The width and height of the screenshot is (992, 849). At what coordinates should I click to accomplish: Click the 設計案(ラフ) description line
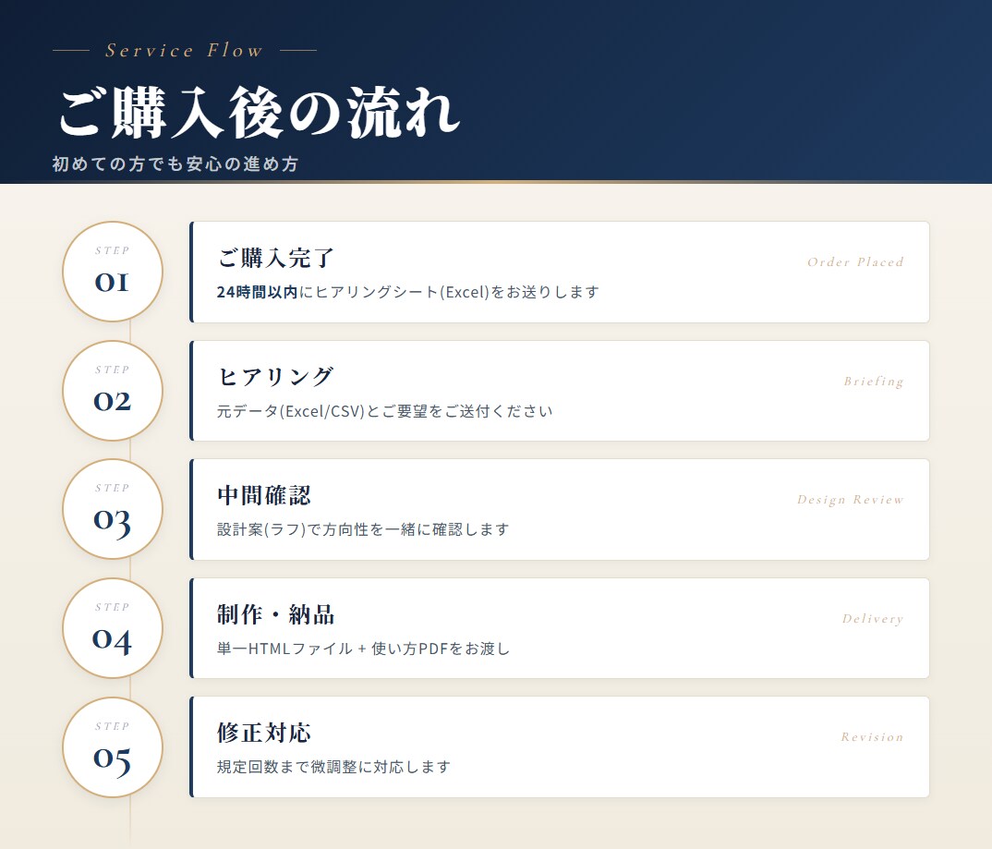[363, 529]
